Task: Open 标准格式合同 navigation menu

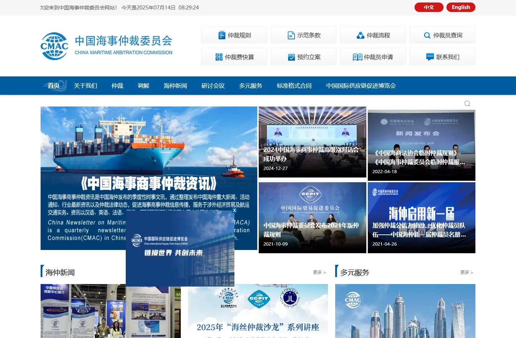Action: click(x=294, y=85)
